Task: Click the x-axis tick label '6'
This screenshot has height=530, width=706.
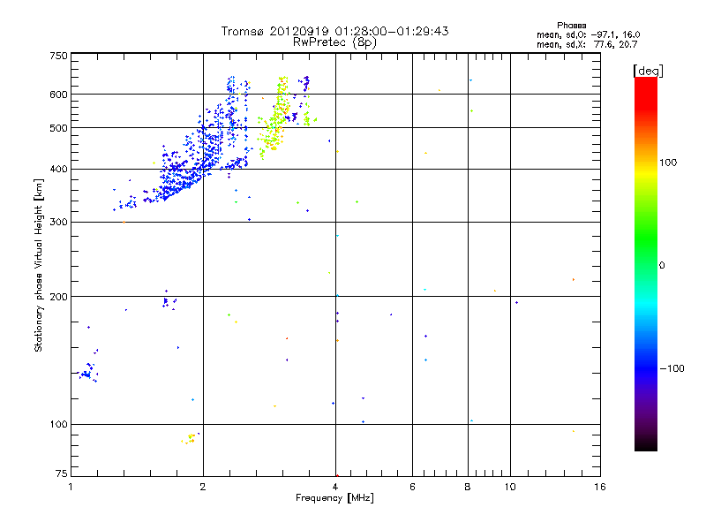Action: pyautogui.click(x=412, y=487)
